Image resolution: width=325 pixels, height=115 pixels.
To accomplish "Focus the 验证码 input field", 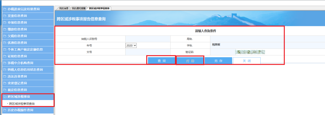I will coord(223,52).
